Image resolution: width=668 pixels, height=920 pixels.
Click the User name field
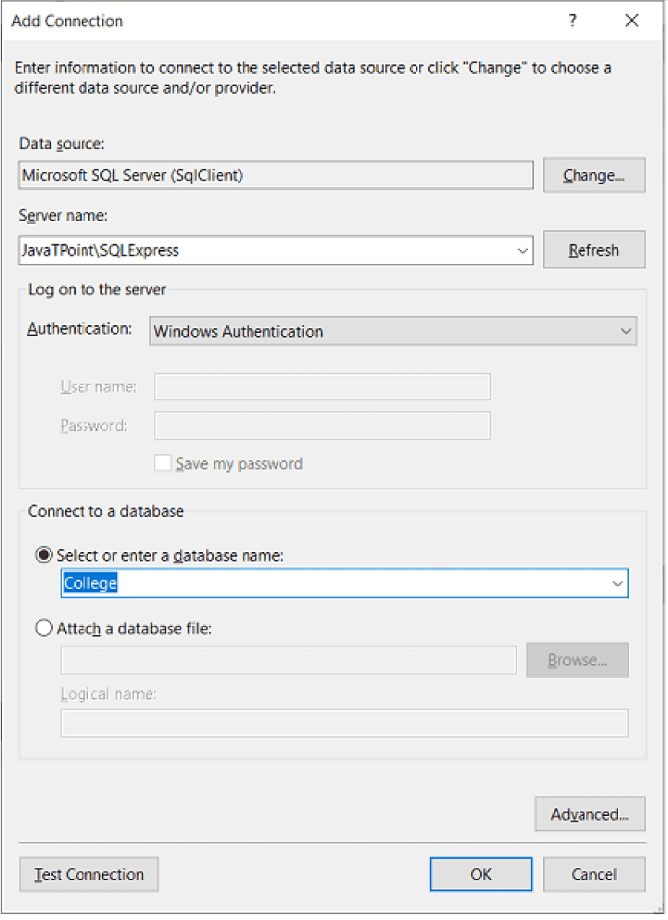point(322,387)
